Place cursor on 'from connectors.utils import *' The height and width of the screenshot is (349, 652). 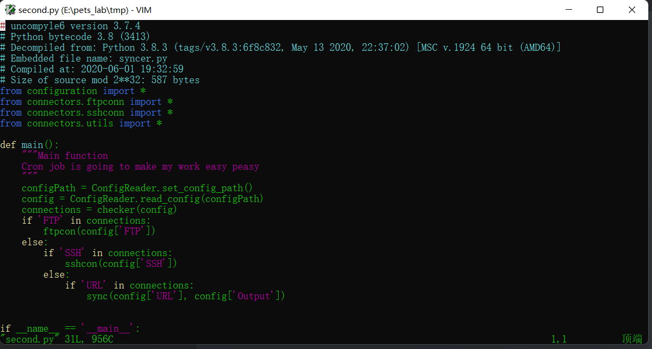[81, 123]
